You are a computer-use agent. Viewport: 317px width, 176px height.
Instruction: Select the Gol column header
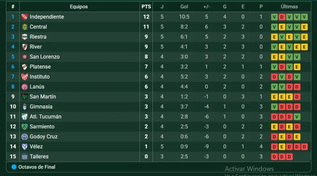(x=184, y=7)
